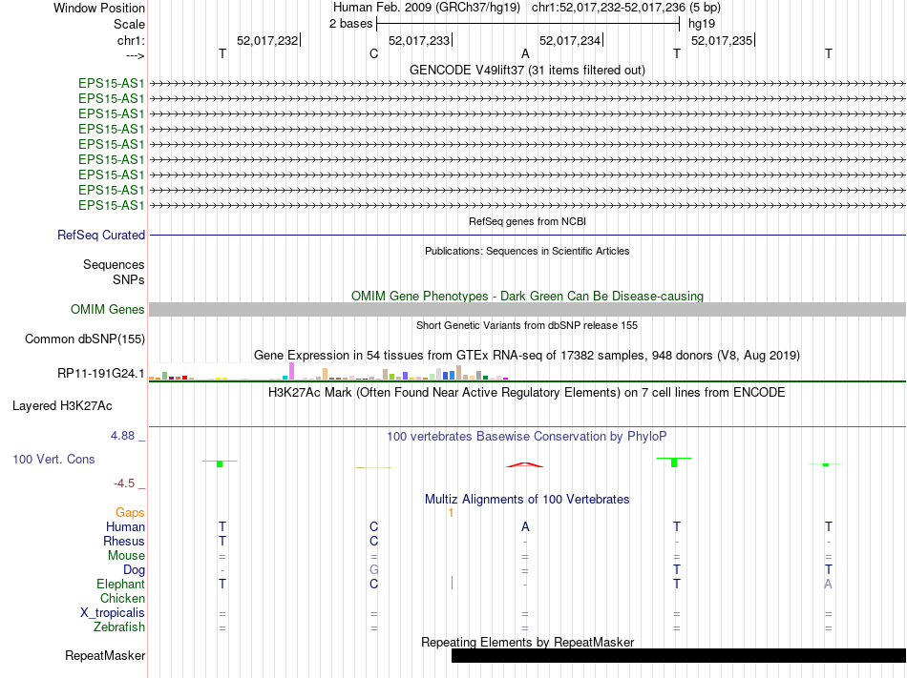907x678 pixels.
Task: Click the RefSeq Curated label
Action: tap(100, 235)
